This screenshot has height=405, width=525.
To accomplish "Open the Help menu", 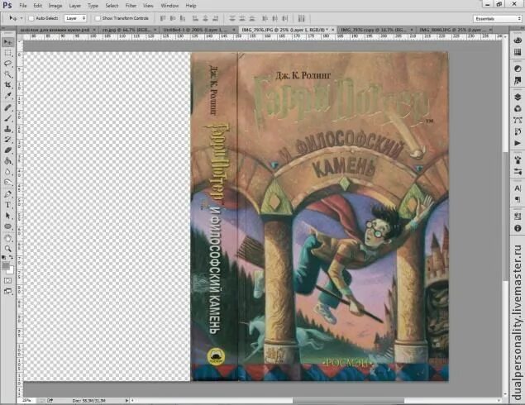I will pyautogui.click(x=191, y=6).
